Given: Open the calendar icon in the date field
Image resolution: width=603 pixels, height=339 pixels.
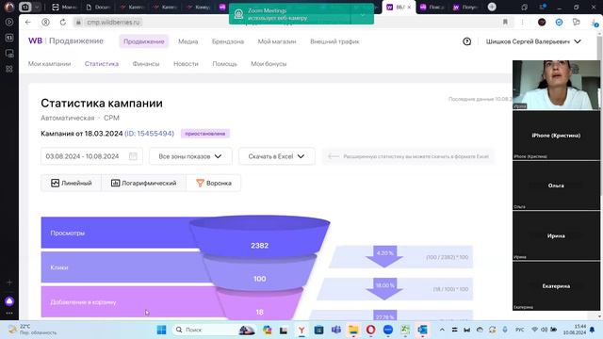Looking at the screenshot, I should pos(133,156).
